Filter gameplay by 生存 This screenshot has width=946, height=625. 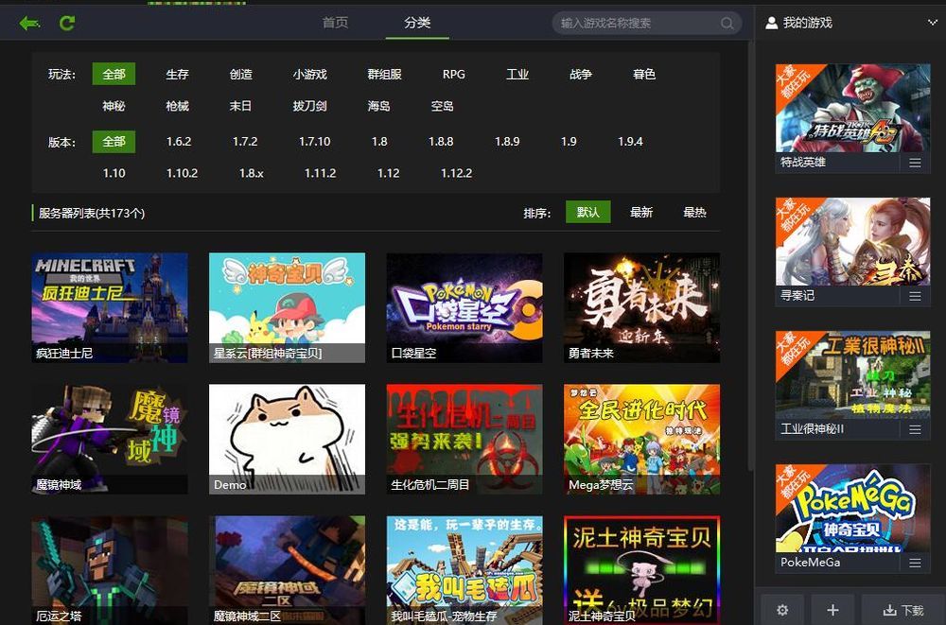click(x=178, y=74)
